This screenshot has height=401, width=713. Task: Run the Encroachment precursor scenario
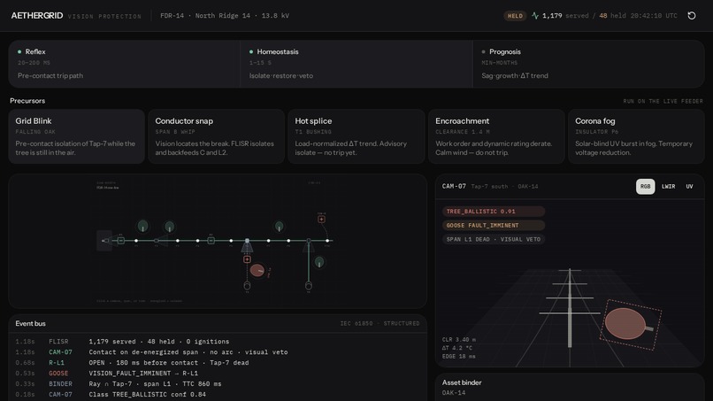(496, 136)
